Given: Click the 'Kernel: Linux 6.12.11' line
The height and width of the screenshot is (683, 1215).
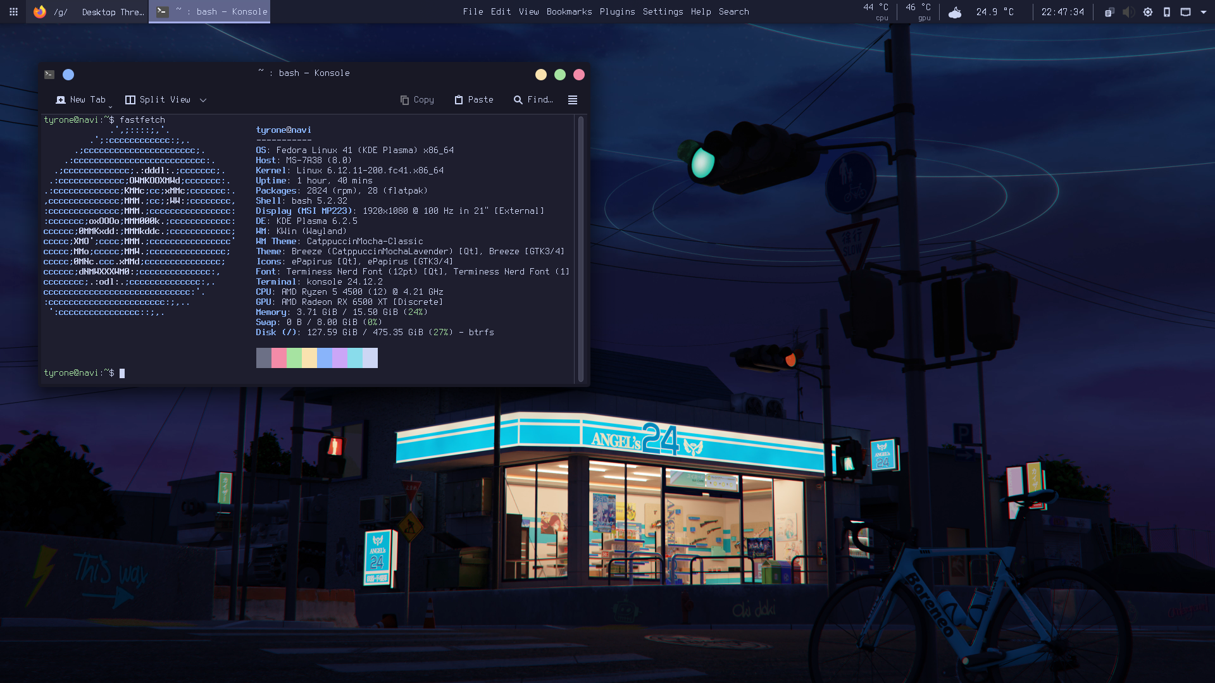Looking at the screenshot, I should [x=350, y=171].
